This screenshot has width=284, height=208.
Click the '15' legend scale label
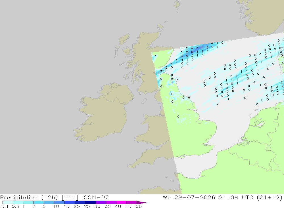pyautogui.click(x=66, y=206)
